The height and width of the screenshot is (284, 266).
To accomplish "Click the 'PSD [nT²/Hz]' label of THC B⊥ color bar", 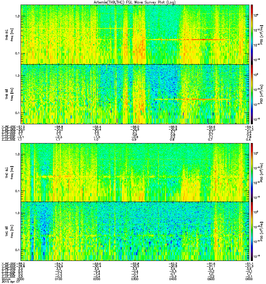I will (x=262, y=173).
